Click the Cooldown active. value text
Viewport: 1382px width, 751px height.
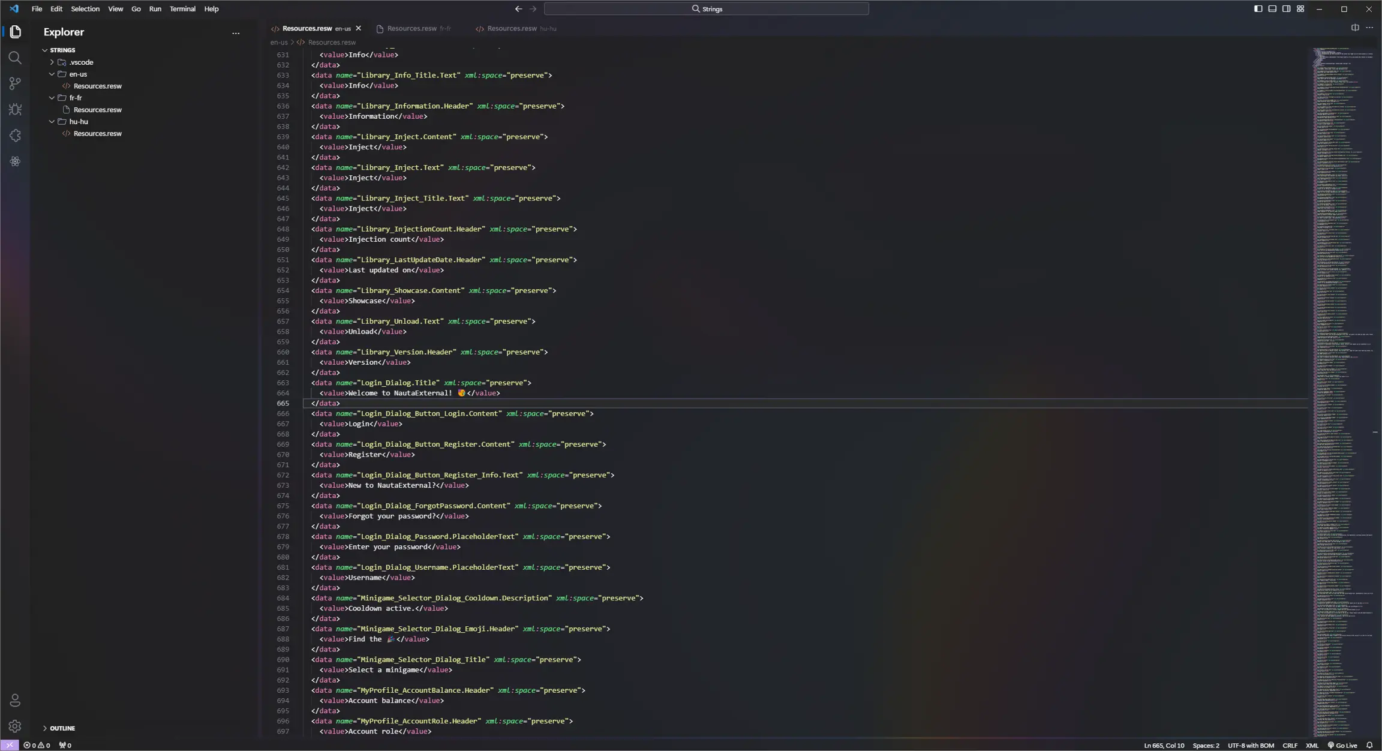coord(381,609)
